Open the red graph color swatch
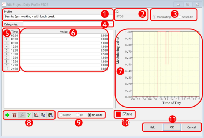The image size is (204, 138). tap(118, 114)
